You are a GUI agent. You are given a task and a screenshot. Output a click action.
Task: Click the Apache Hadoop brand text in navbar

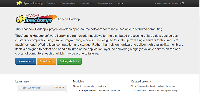[x=33, y=3]
